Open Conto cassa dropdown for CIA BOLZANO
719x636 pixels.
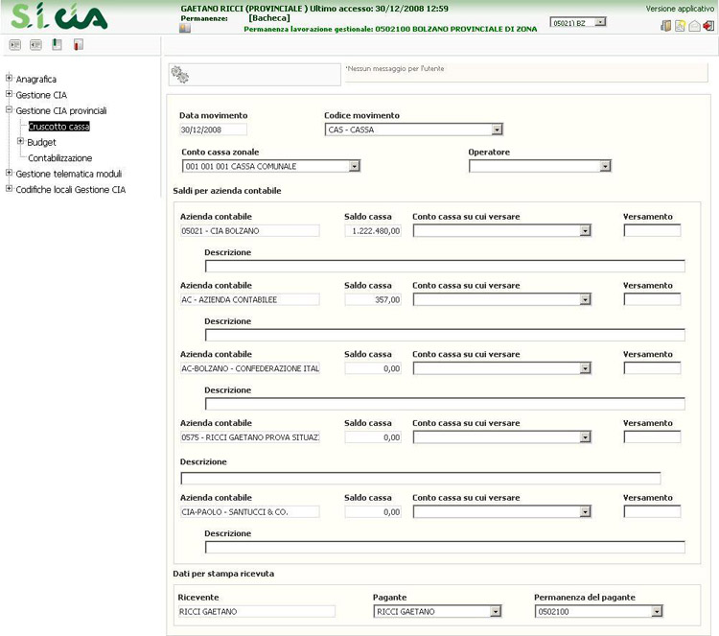[502, 230]
